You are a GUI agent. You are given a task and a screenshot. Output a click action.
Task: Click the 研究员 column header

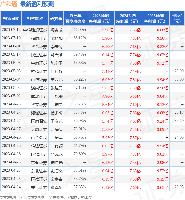point(56,19)
